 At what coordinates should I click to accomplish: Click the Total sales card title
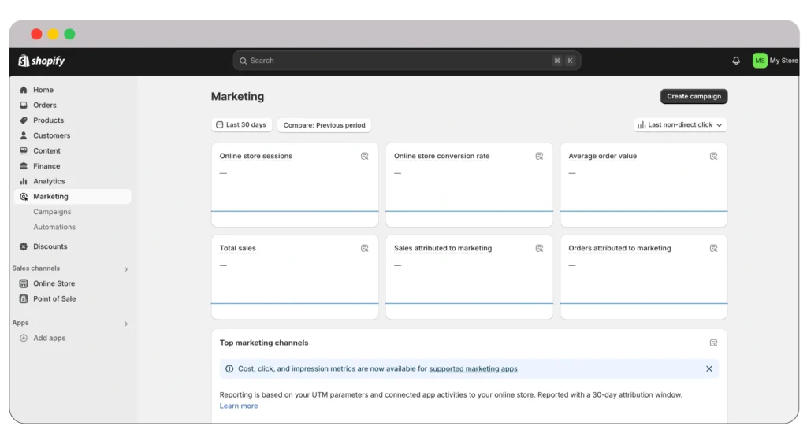point(238,248)
